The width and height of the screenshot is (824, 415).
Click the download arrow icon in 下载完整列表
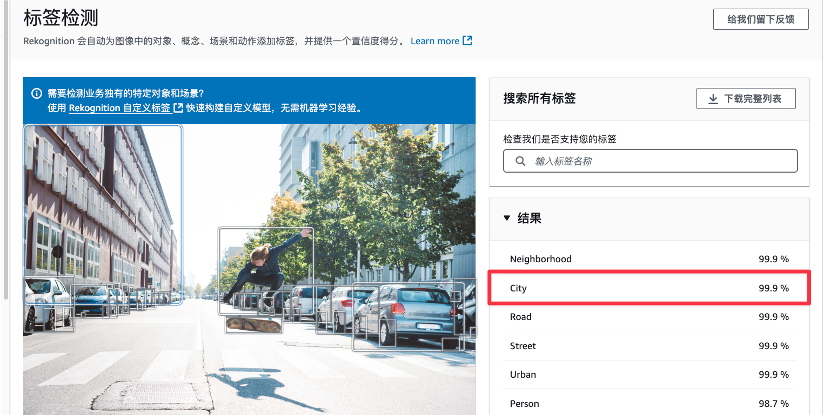[x=713, y=99]
